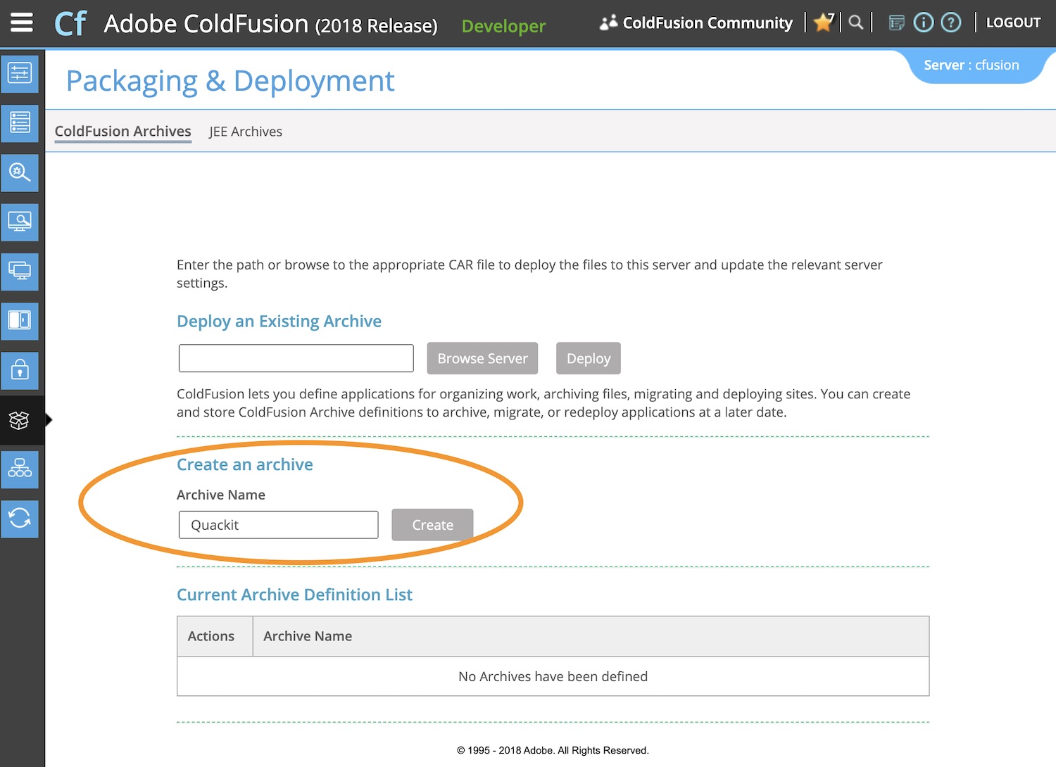Screen dimensions: 1056x767
Task: Click the search magnifier in header
Action: pyautogui.click(x=856, y=23)
